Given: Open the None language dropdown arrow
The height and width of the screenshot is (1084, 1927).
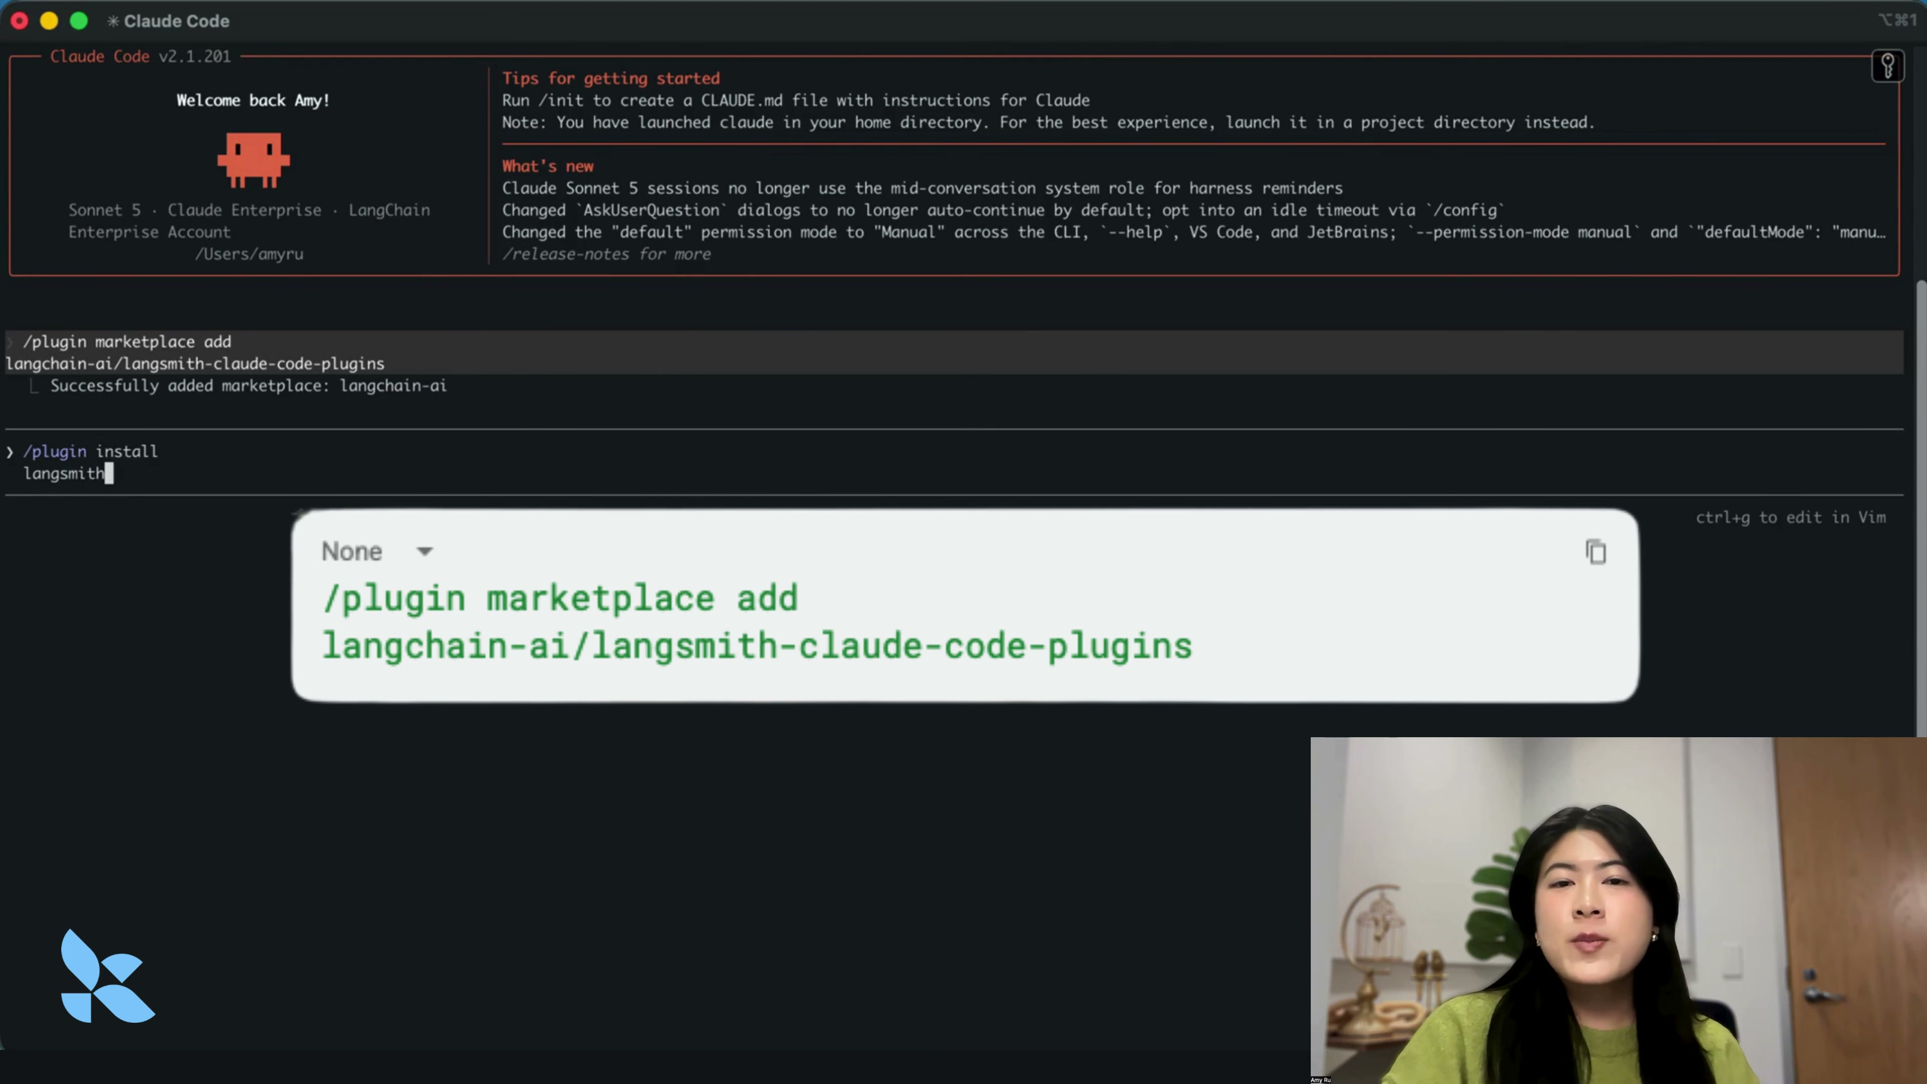Looking at the screenshot, I should click(x=424, y=552).
